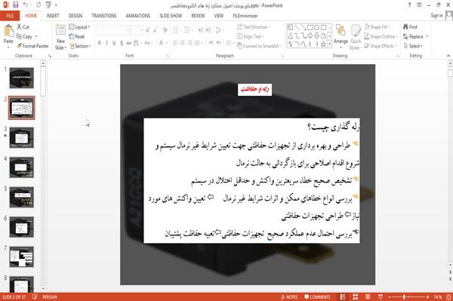Adjust the zoom slider handle
This screenshot has width=453, height=301.
[404, 297]
